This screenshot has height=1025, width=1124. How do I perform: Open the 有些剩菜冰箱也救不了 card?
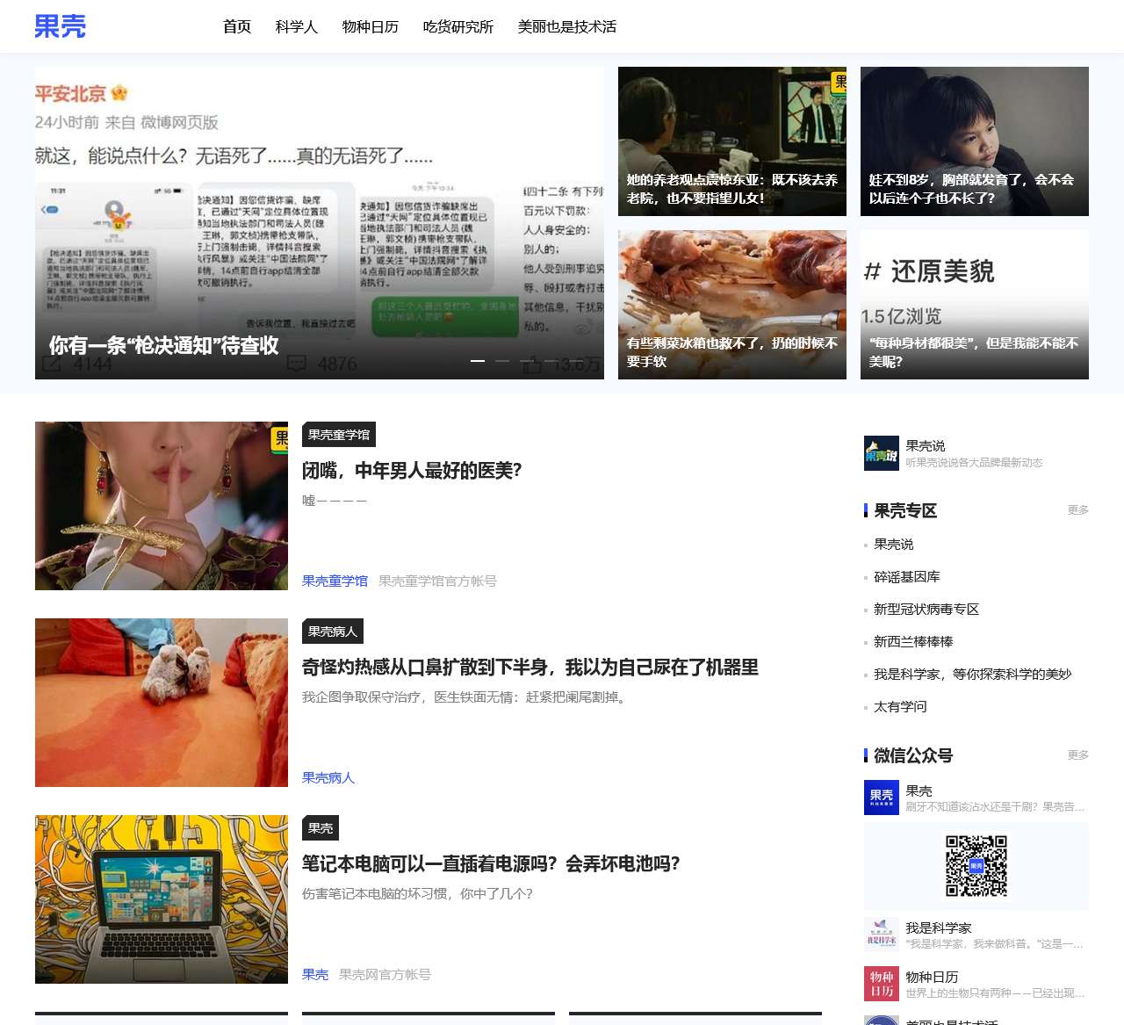tap(732, 305)
